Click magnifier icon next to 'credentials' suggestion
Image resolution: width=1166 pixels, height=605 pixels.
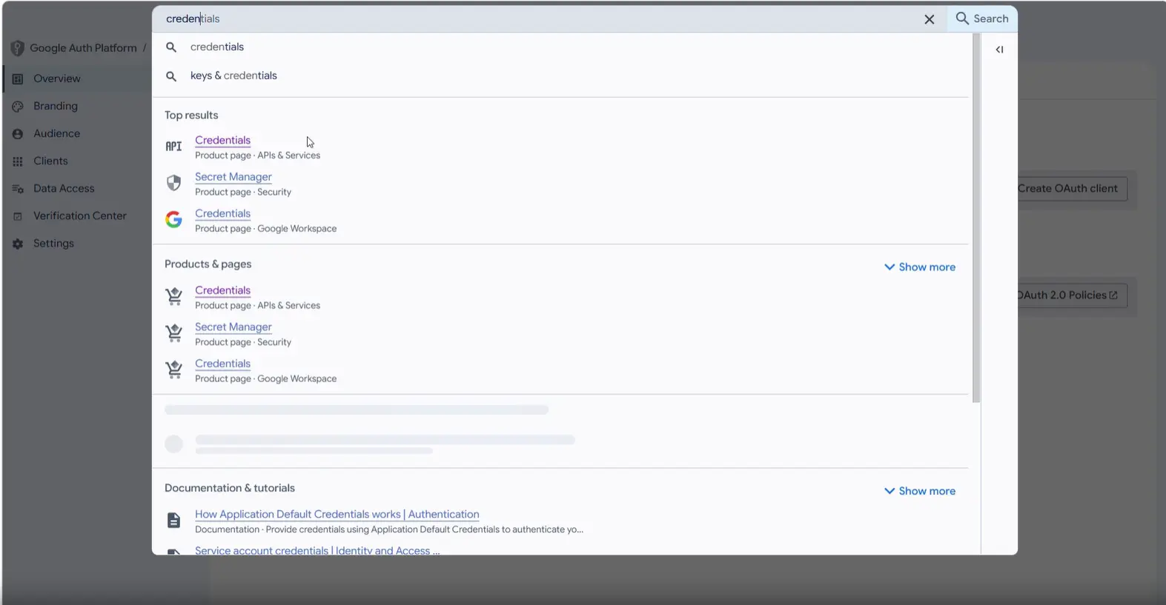click(x=171, y=47)
